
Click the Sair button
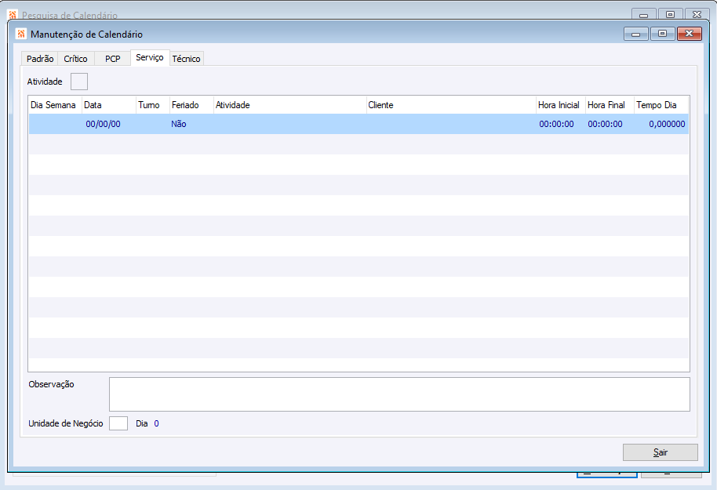pos(661,452)
